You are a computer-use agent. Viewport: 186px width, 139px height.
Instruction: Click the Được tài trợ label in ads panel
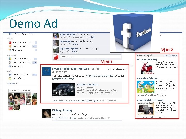tap(143, 55)
